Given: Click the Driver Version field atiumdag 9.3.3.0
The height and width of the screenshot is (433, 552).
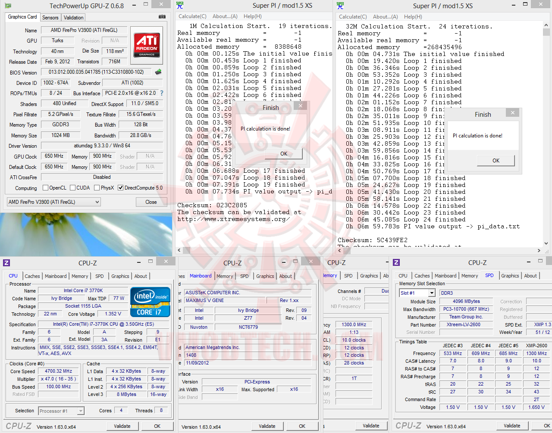Looking at the screenshot, I should (x=102, y=146).
